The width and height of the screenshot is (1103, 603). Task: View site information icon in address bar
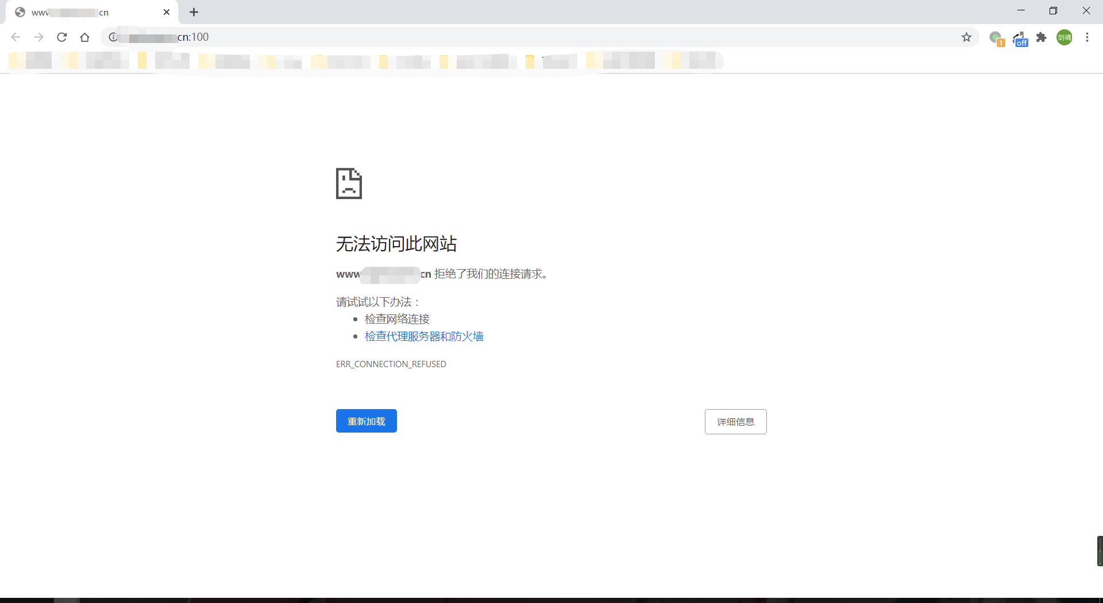[113, 37]
